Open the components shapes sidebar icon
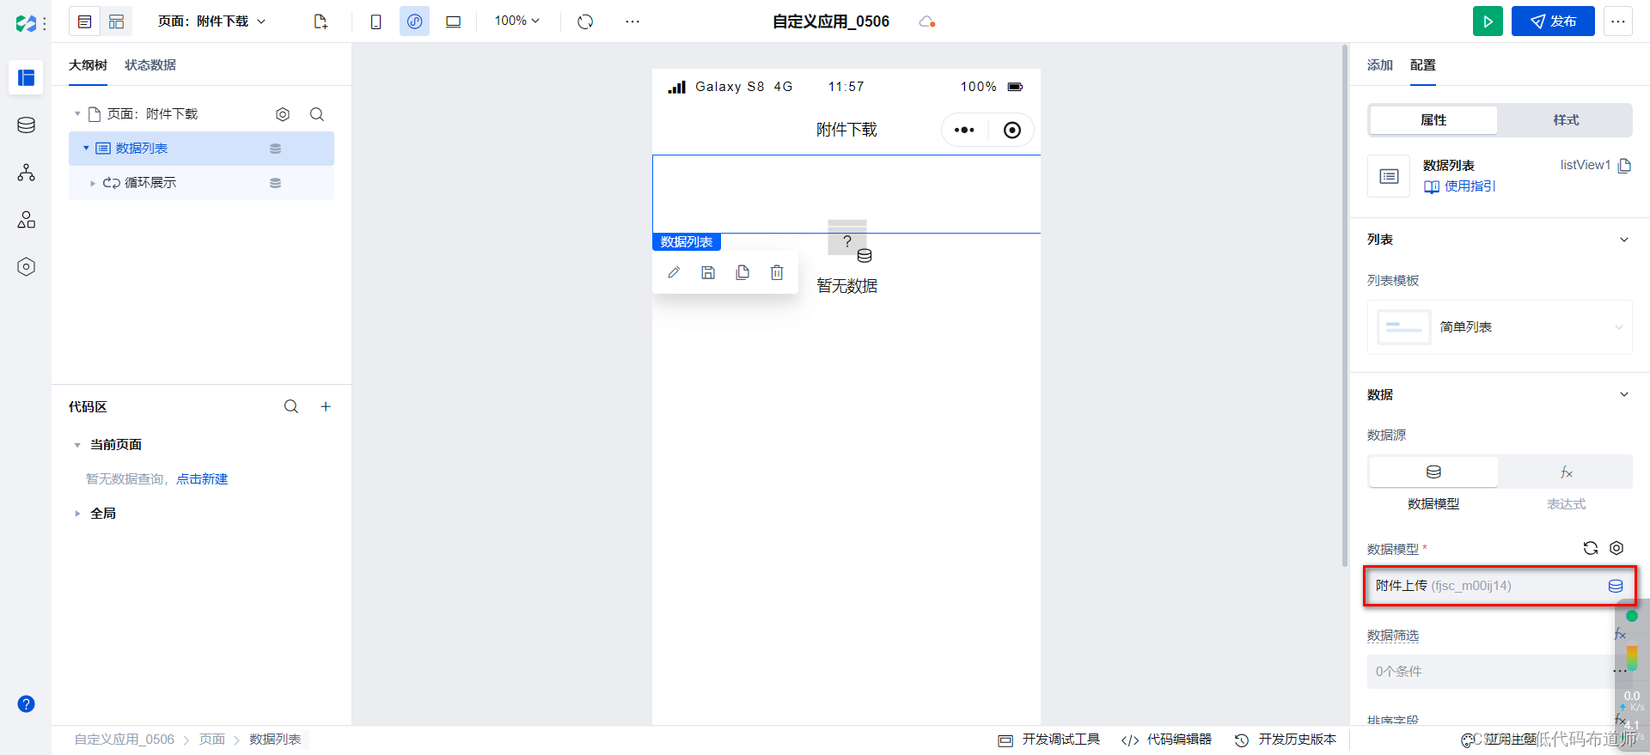The image size is (1650, 755). coord(26,220)
